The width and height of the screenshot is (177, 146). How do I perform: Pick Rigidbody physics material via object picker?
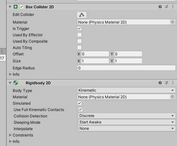coord(173,97)
